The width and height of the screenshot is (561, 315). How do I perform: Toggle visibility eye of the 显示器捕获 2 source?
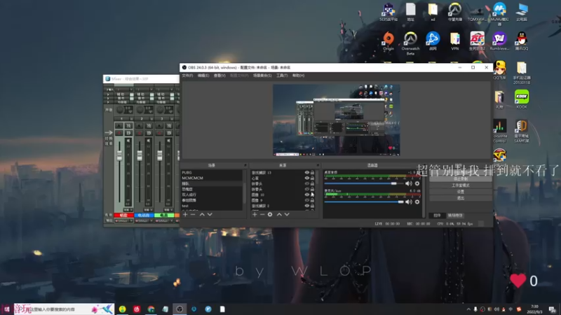(306, 206)
